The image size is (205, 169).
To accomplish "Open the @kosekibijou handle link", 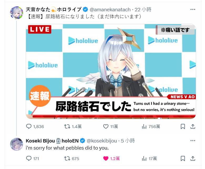I will click(102, 141).
